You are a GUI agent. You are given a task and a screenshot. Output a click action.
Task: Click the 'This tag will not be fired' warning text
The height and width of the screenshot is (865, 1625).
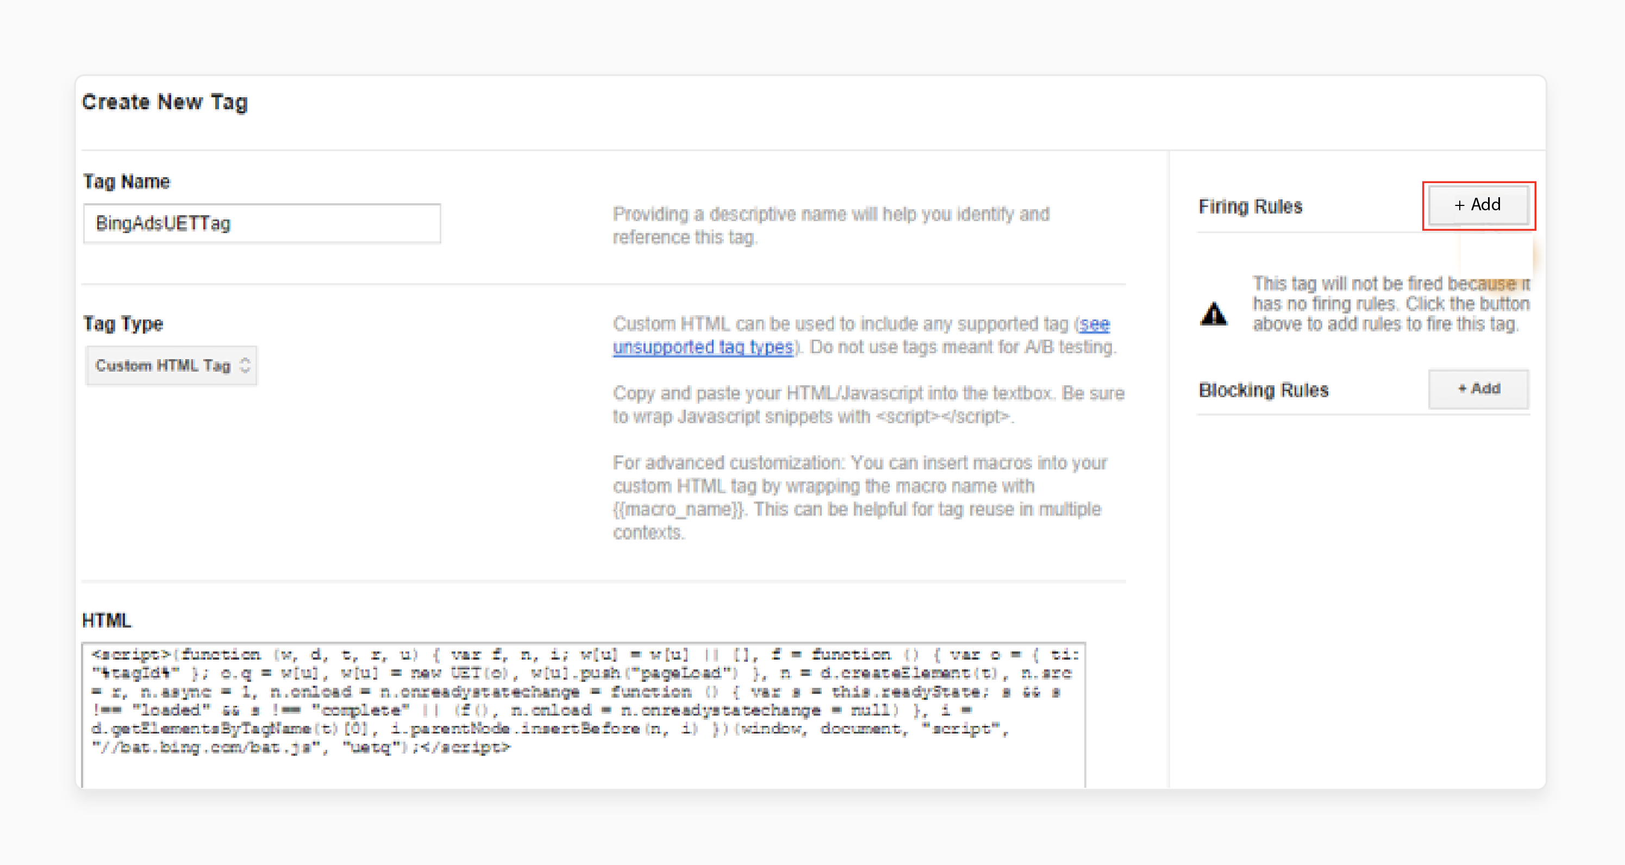[1391, 304]
